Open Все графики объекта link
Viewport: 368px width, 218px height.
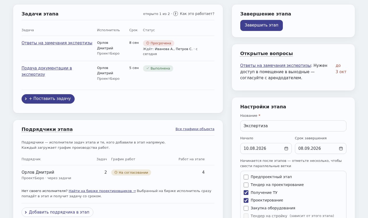(x=195, y=129)
